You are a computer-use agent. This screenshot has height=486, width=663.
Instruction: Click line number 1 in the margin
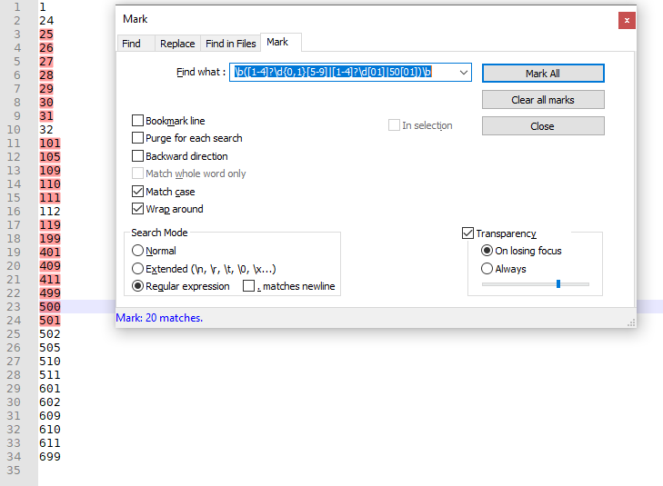[x=17, y=7]
